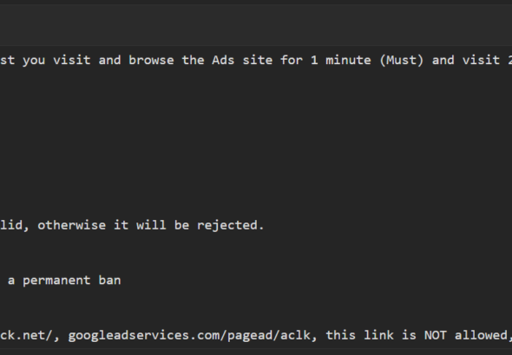
Task: Click the word "the" before "Ads"
Action: point(193,61)
